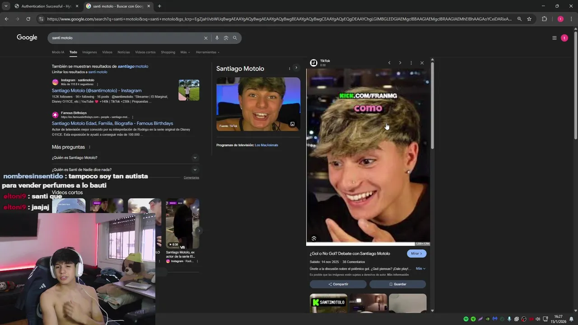Go to next knowledge panel arrow
This screenshot has width=578, height=325.
pos(296,68)
